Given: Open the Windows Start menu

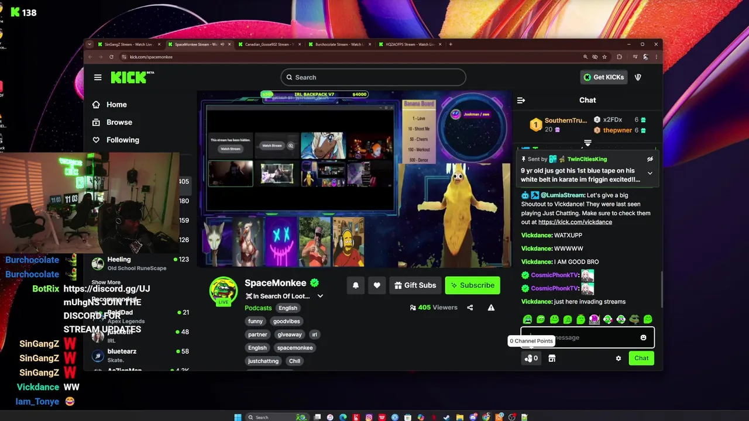Looking at the screenshot, I should [x=238, y=417].
